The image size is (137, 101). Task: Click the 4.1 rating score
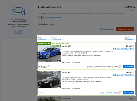[x=42, y=17]
